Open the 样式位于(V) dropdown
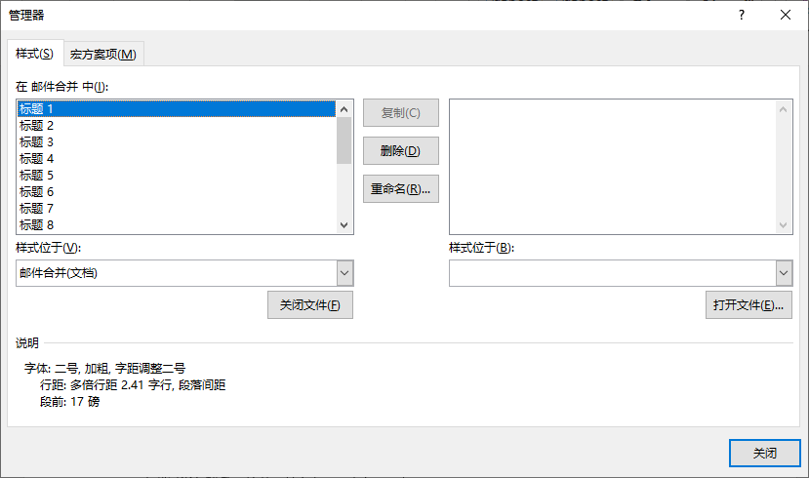This screenshot has height=478, width=809. pyautogui.click(x=344, y=273)
